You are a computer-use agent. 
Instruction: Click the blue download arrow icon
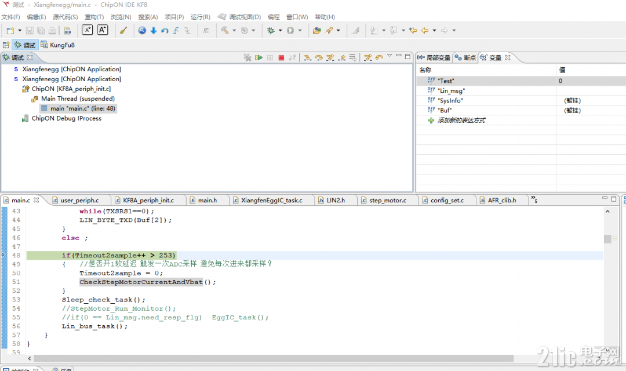[x=153, y=30]
